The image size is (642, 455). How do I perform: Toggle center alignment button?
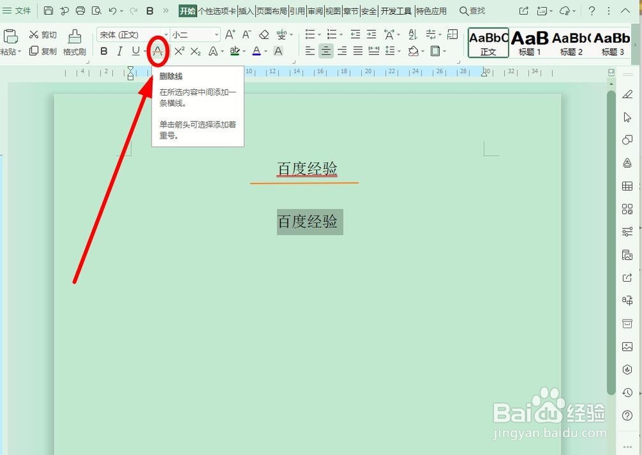(x=326, y=51)
